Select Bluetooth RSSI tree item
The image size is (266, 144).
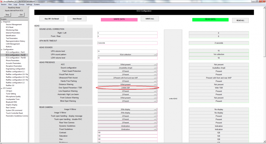(11, 102)
